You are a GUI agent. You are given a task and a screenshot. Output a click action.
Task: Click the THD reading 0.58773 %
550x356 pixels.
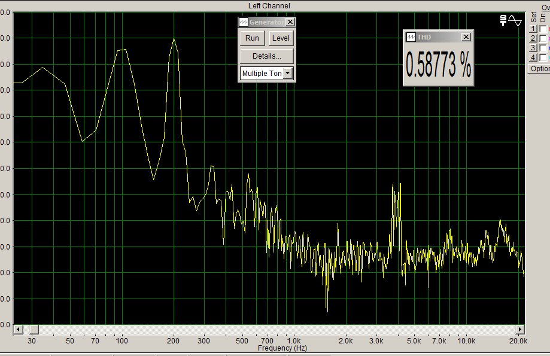pos(439,65)
